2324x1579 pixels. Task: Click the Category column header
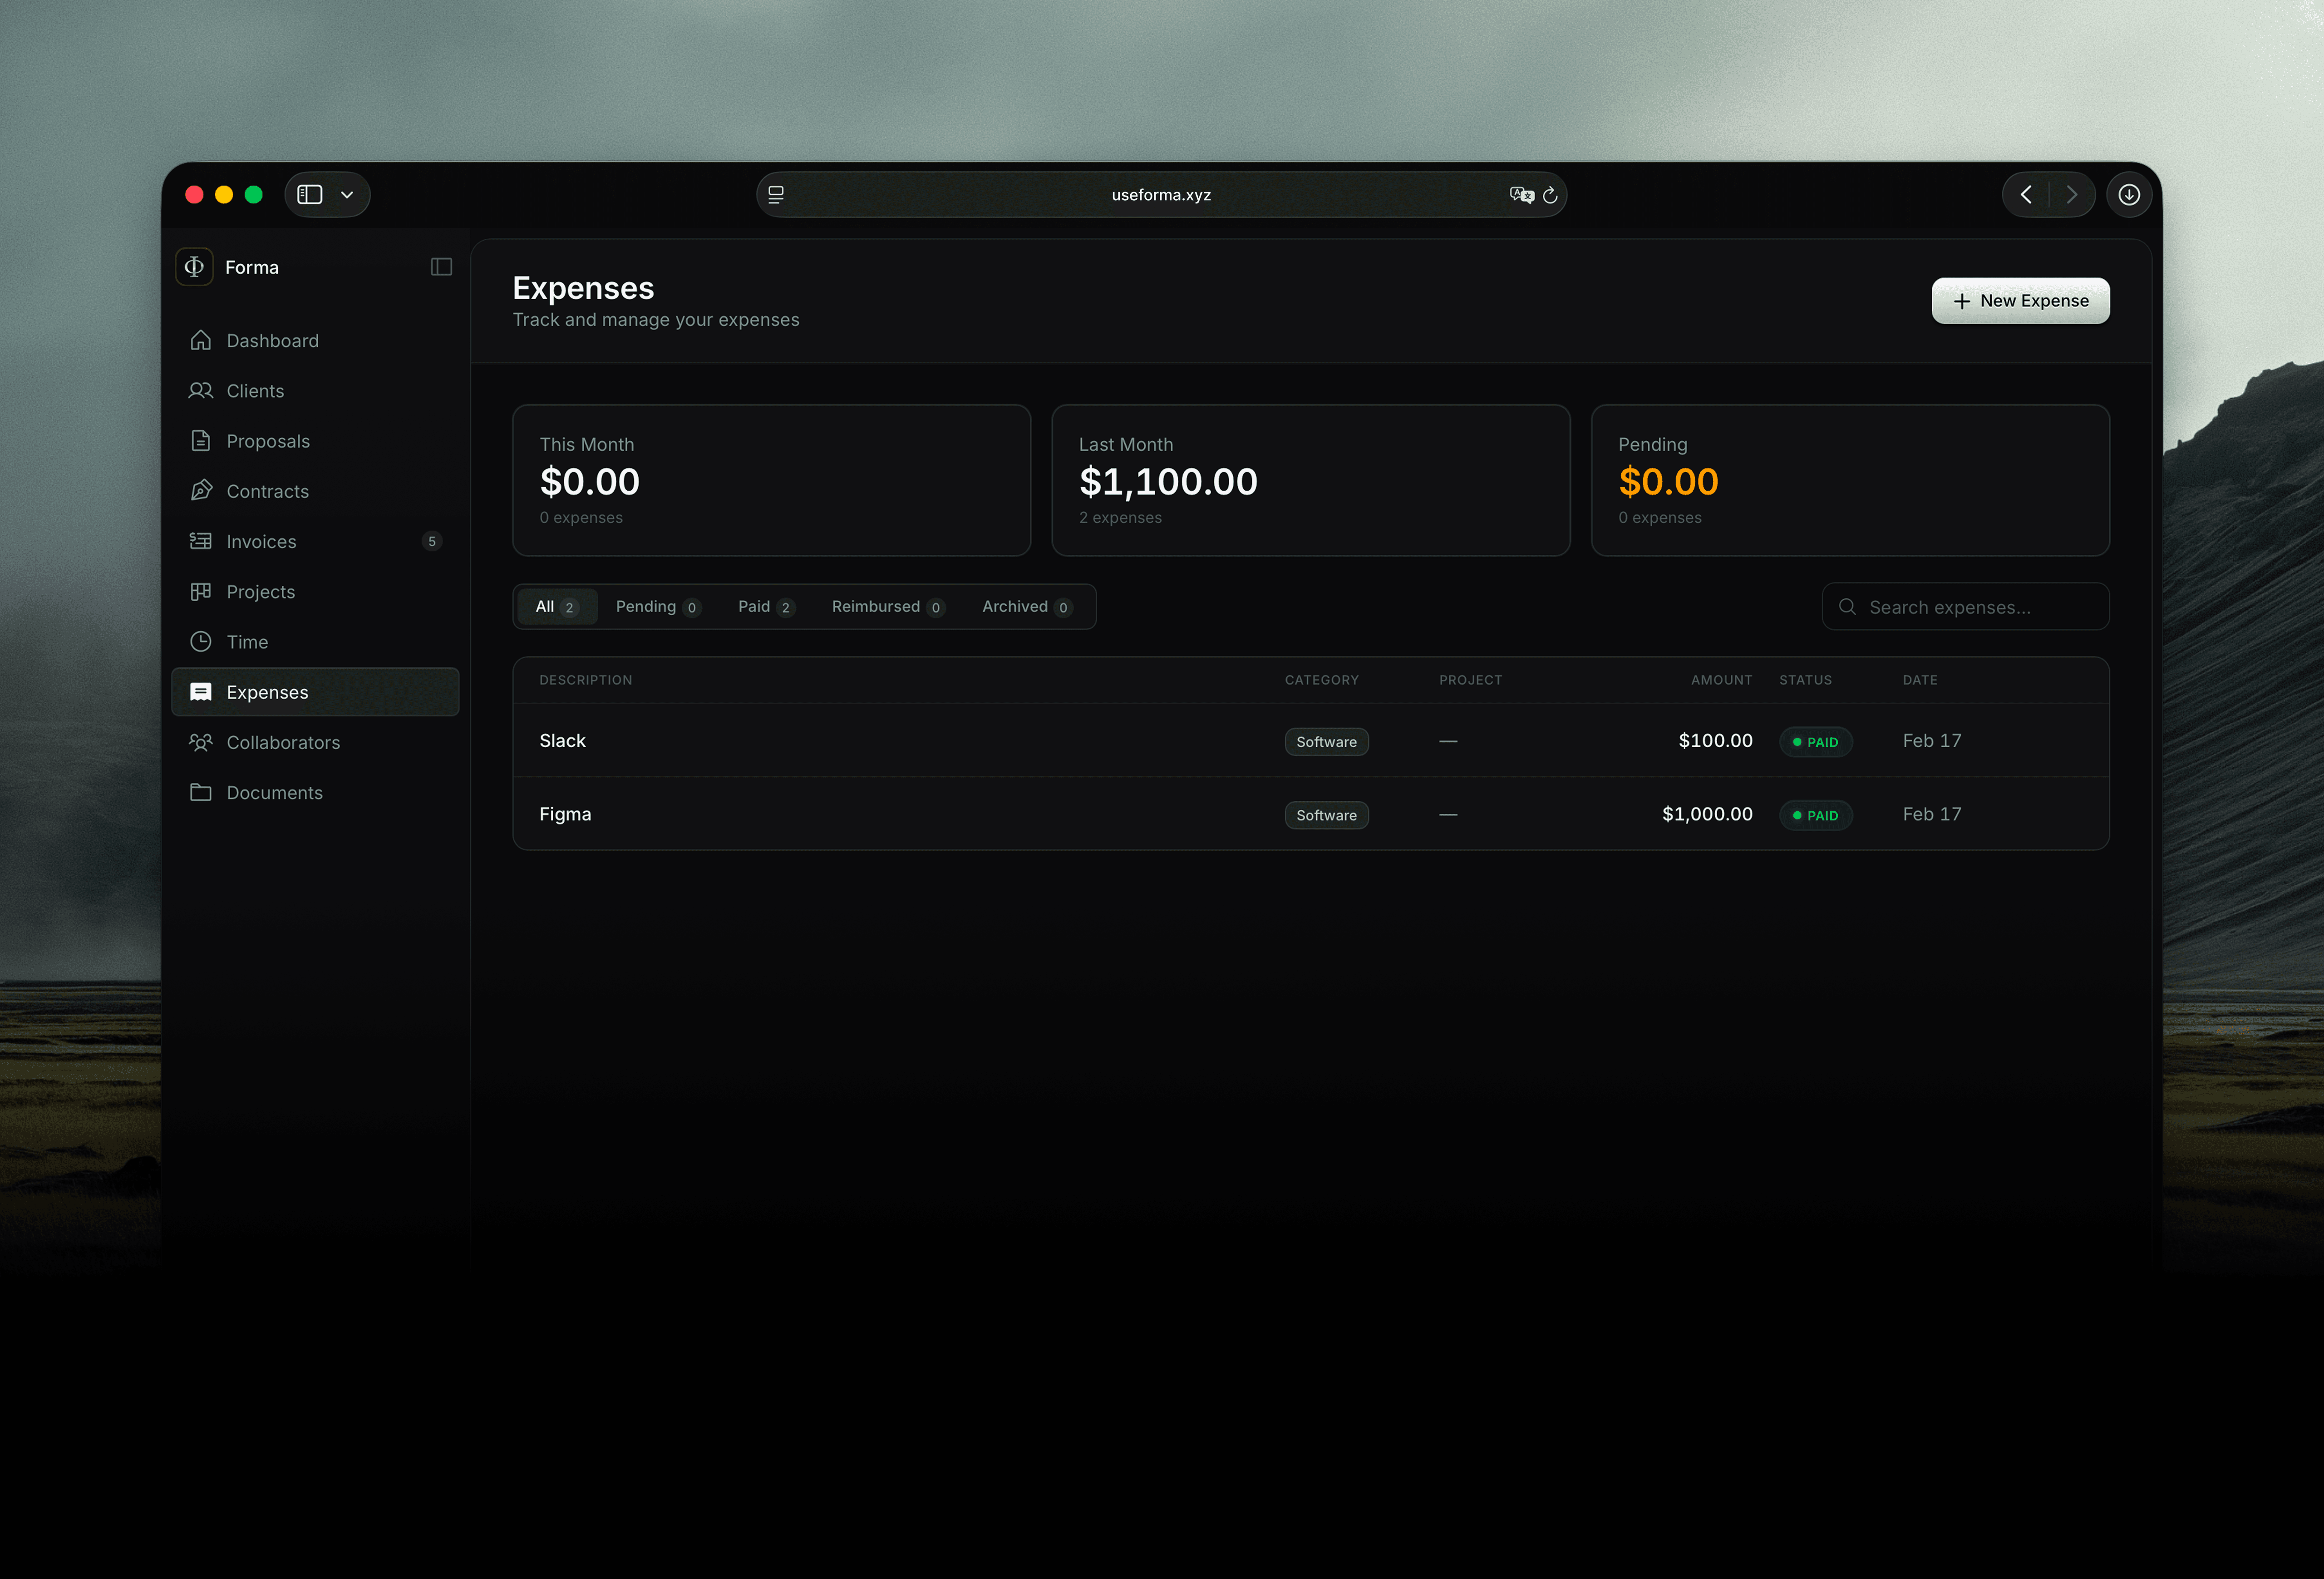[x=1321, y=680]
